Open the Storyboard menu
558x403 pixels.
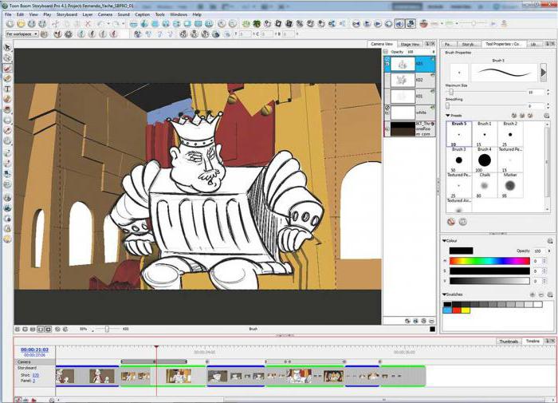tap(67, 14)
